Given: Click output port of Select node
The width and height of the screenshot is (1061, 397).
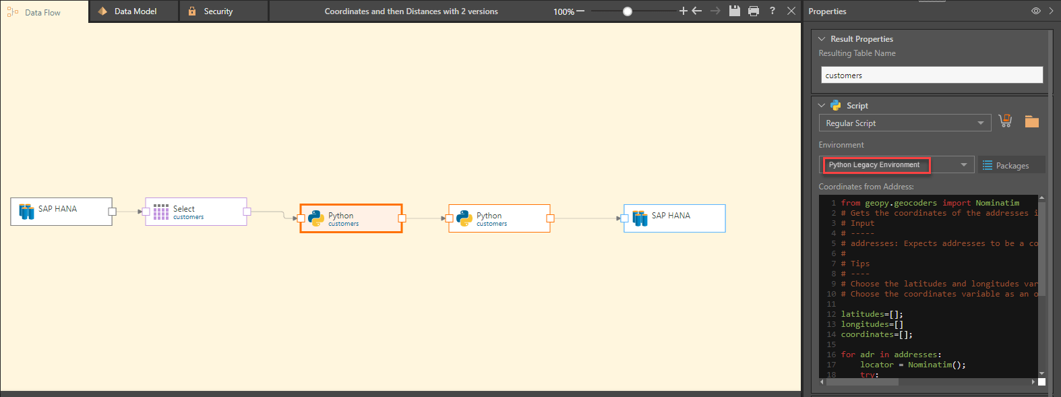Looking at the screenshot, I should pos(247,212).
